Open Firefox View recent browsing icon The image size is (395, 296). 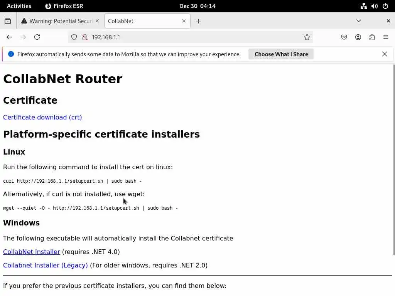(8, 21)
